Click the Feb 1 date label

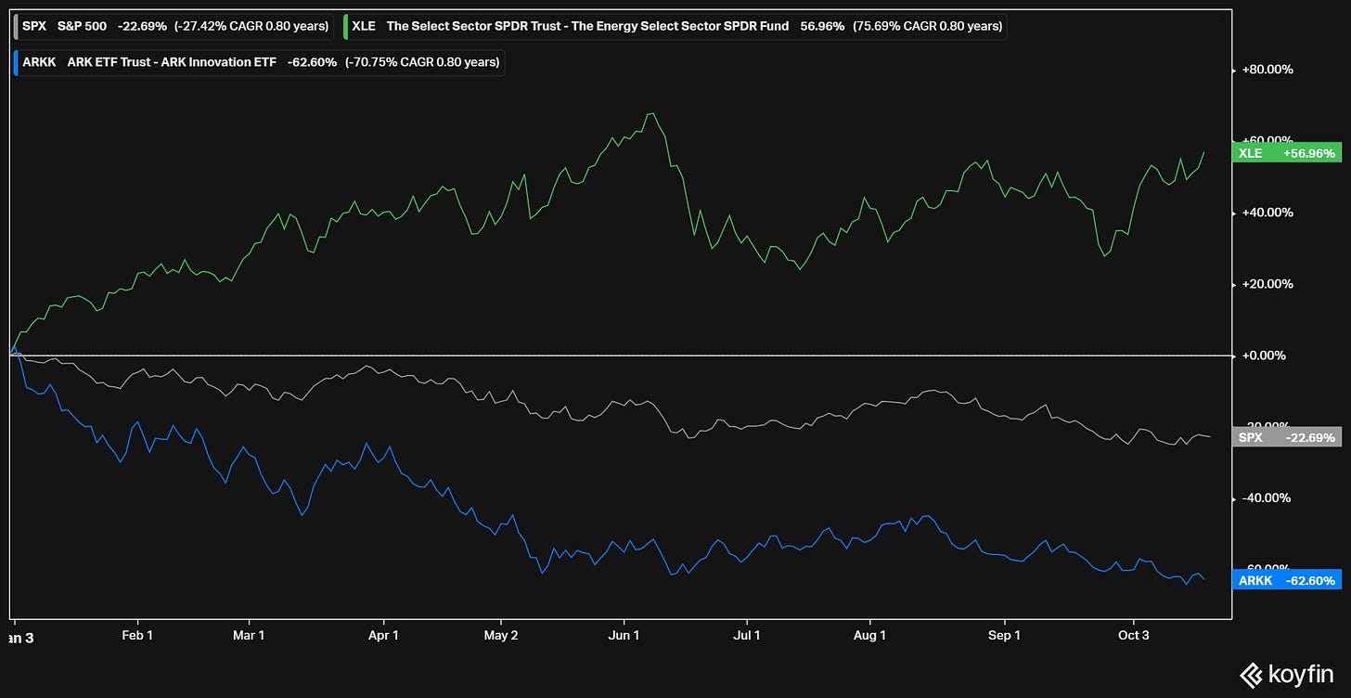click(137, 636)
